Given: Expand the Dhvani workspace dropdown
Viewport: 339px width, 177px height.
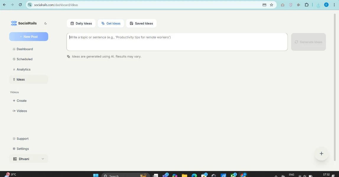Looking at the screenshot, I should (29, 159).
